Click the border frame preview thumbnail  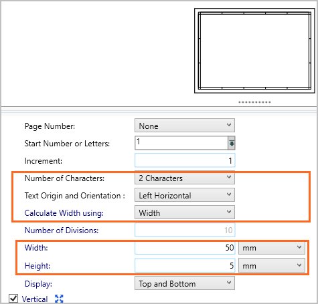point(254,51)
